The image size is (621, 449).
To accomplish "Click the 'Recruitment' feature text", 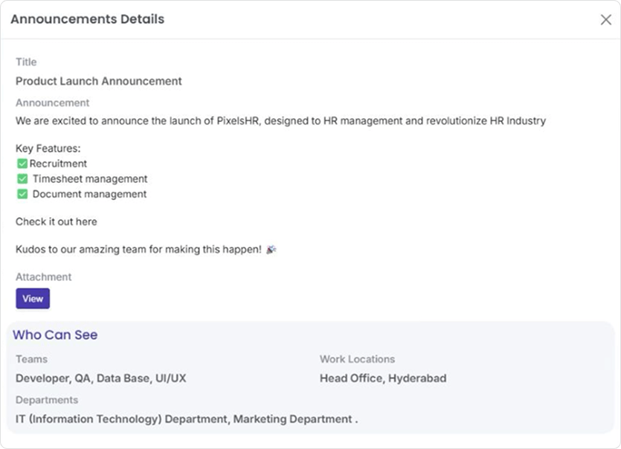I will click(x=58, y=164).
